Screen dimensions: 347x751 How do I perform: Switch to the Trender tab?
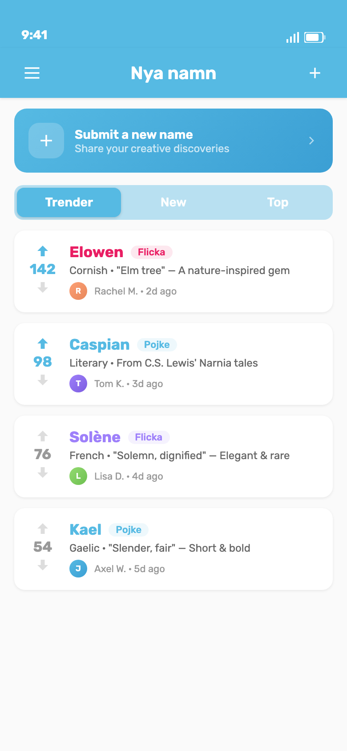pos(69,202)
